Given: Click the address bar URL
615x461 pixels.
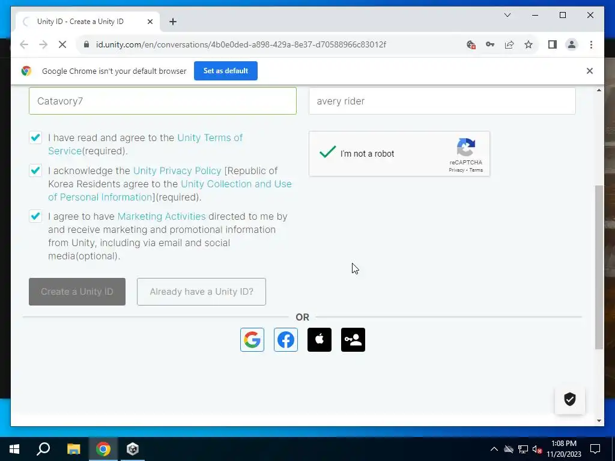Looking at the screenshot, I should pyautogui.click(x=241, y=44).
